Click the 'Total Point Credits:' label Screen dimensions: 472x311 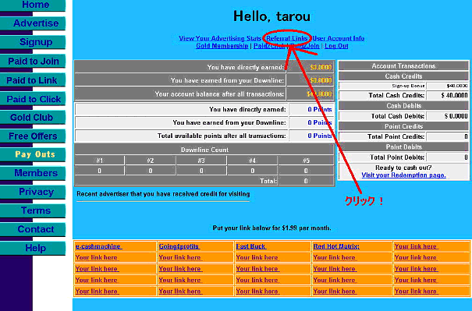click(x=396, y=136)
